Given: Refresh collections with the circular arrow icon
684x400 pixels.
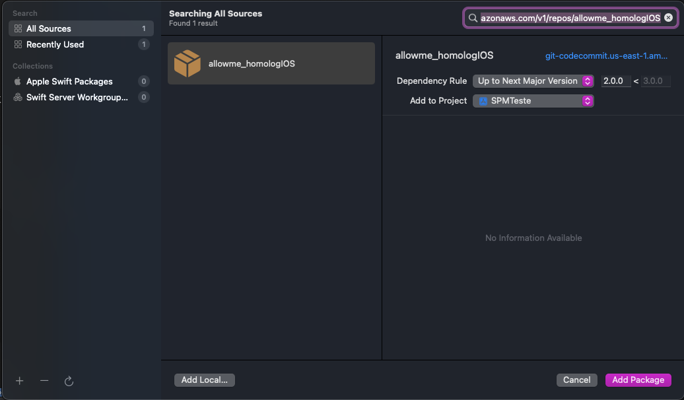Looking at the screenshot, I should point(69,382).
